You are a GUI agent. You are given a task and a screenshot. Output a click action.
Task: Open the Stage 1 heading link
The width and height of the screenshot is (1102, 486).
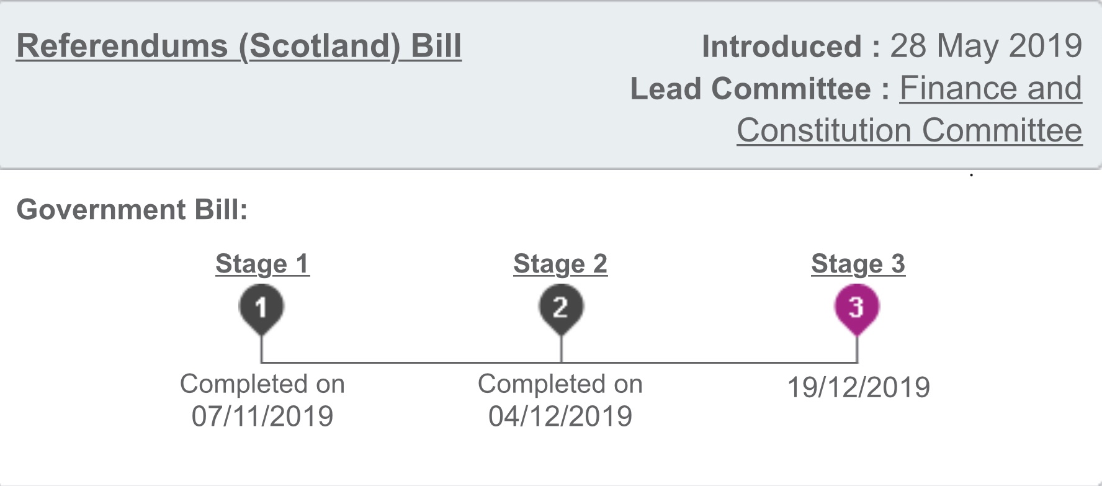coord(262,264)
